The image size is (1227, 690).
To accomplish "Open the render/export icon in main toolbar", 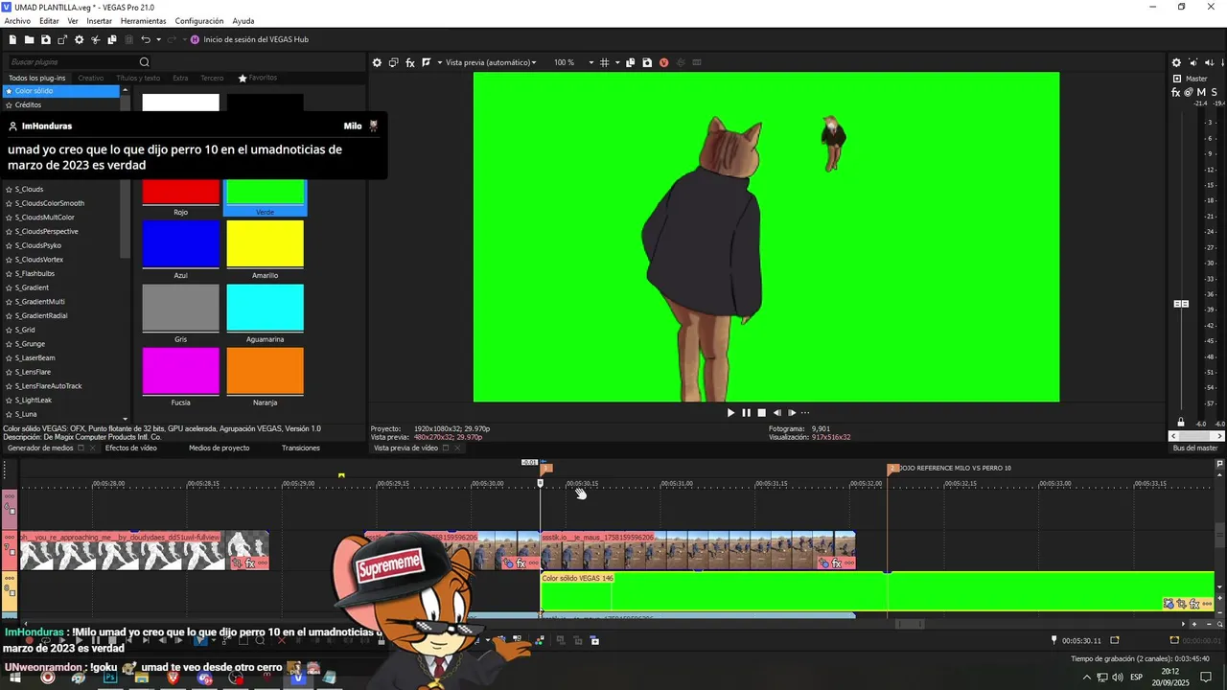I will (x=62, y=39).
